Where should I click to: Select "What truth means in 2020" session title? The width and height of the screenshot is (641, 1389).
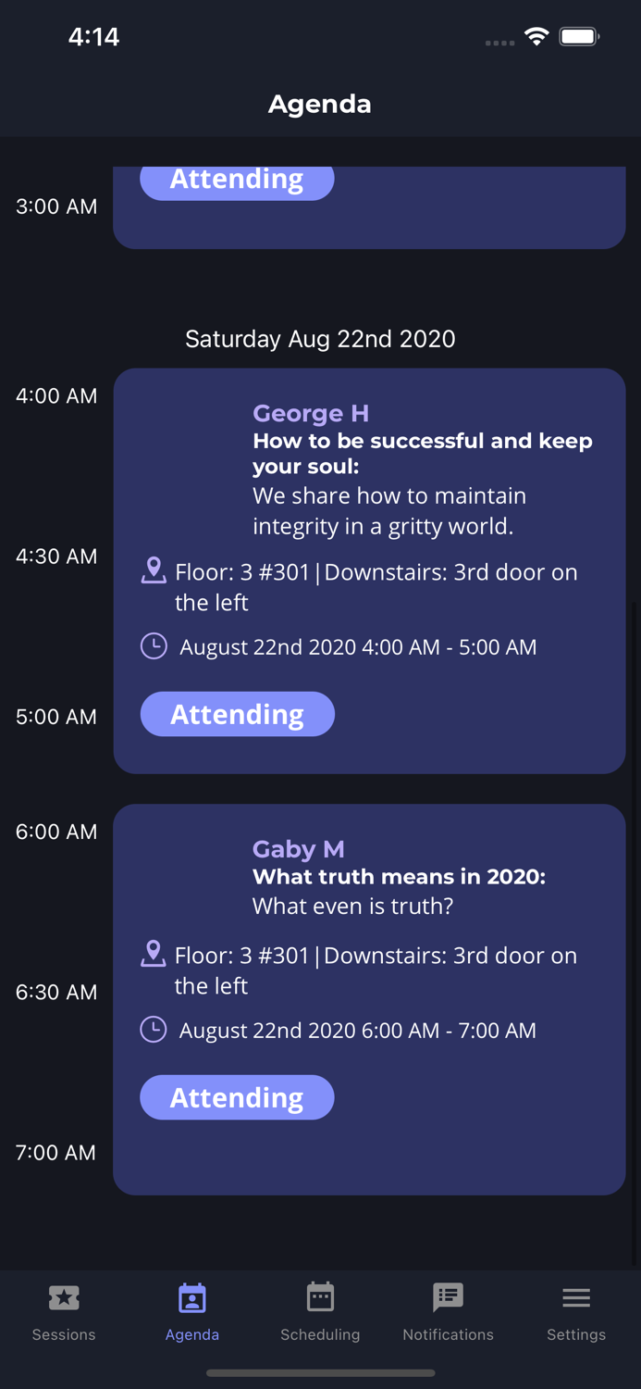point(399,876)
